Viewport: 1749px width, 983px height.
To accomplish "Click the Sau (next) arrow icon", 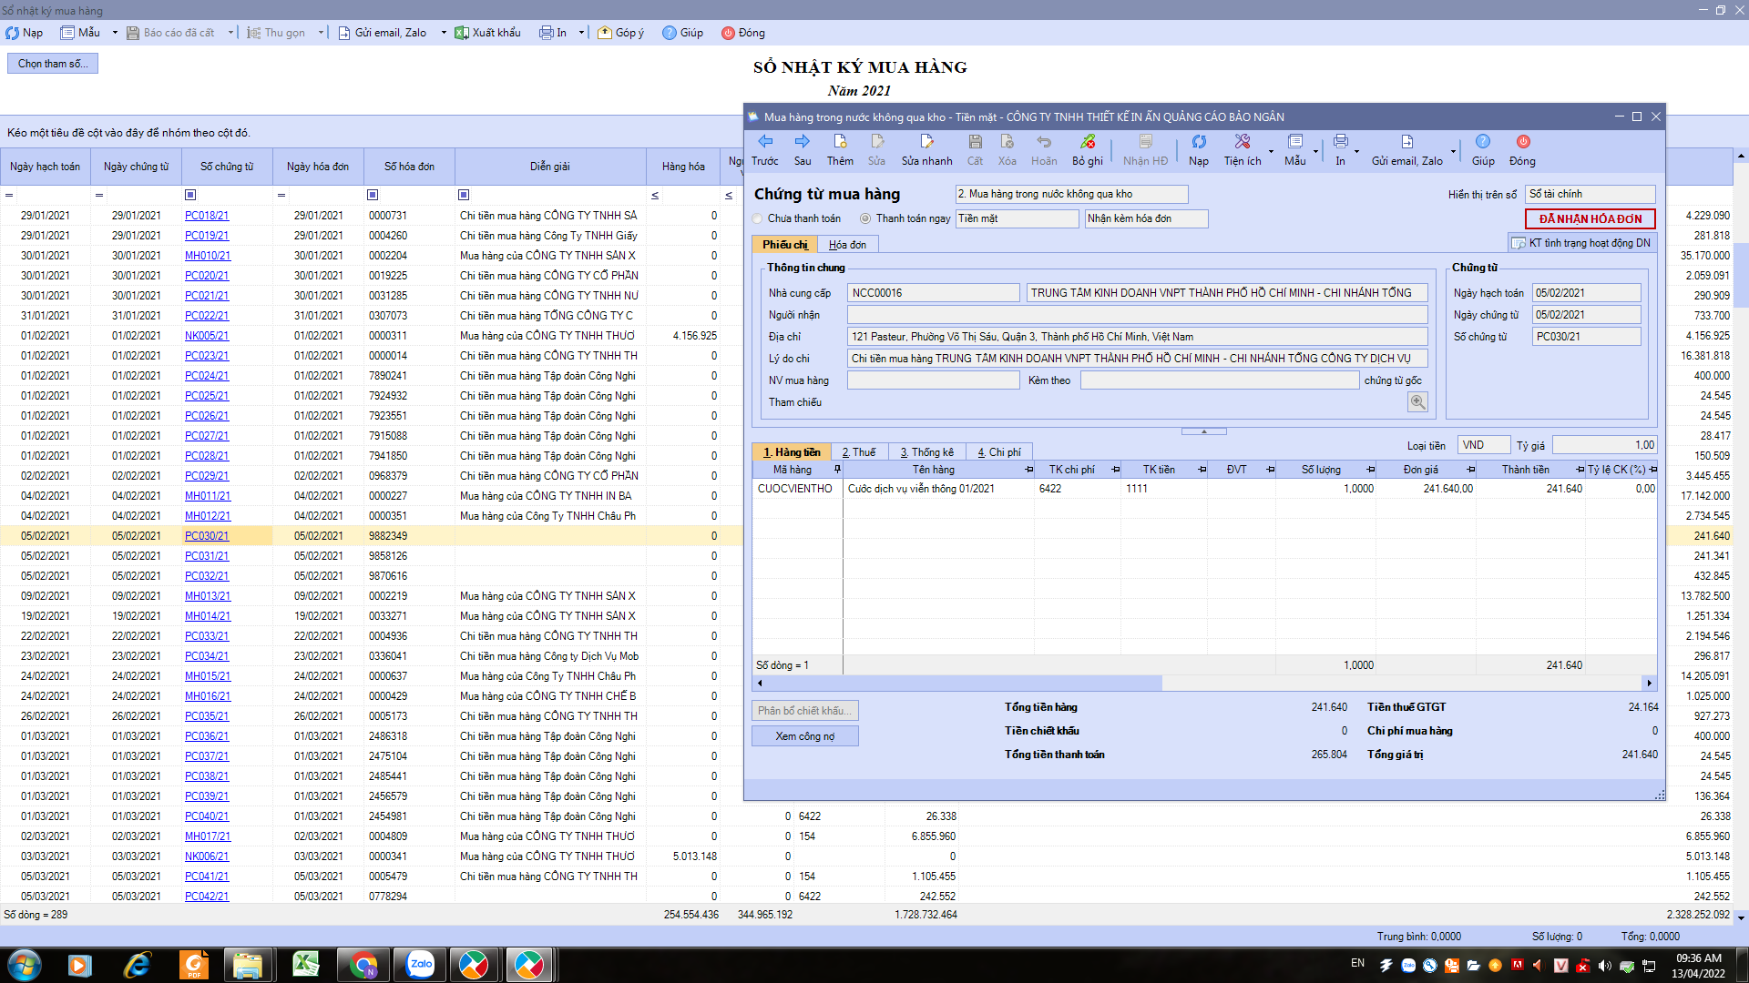I will point(802,142).
